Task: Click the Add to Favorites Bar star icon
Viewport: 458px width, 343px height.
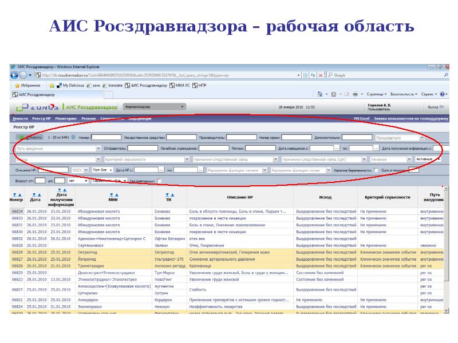Action: click(52, 85)
